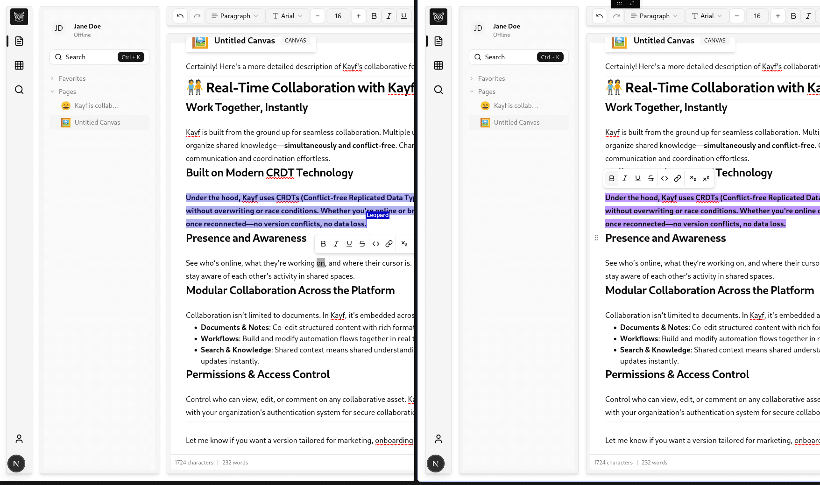
Task: Apply inline code in left window floating toolbar
Action: click(x=376, y=244)
